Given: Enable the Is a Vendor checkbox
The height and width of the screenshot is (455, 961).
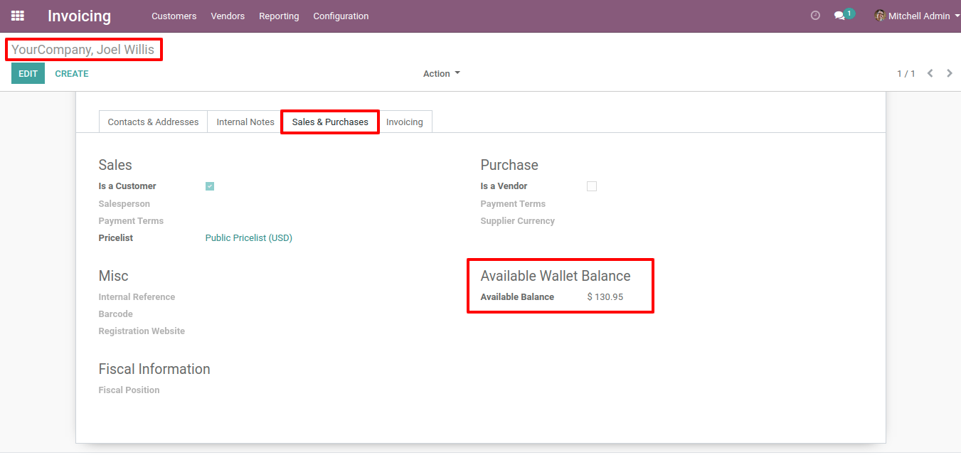Looking at the screenshot, I should click(x=592, y=186).
